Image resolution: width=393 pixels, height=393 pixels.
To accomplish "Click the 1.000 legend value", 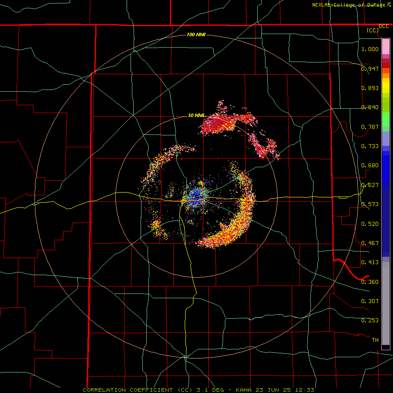I will point(370,49).
